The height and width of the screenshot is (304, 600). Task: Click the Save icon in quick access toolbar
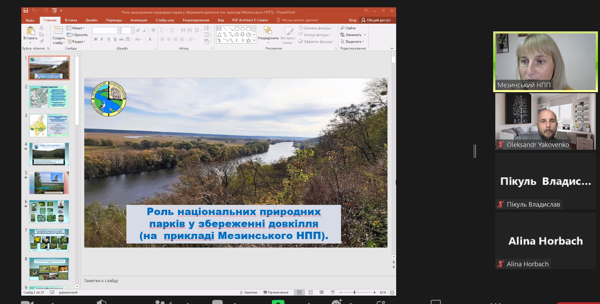pos(25,11)
